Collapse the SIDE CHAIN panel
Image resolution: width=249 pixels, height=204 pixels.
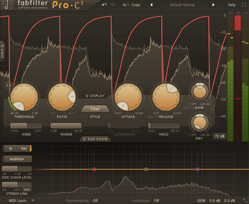tap(95, 139)
